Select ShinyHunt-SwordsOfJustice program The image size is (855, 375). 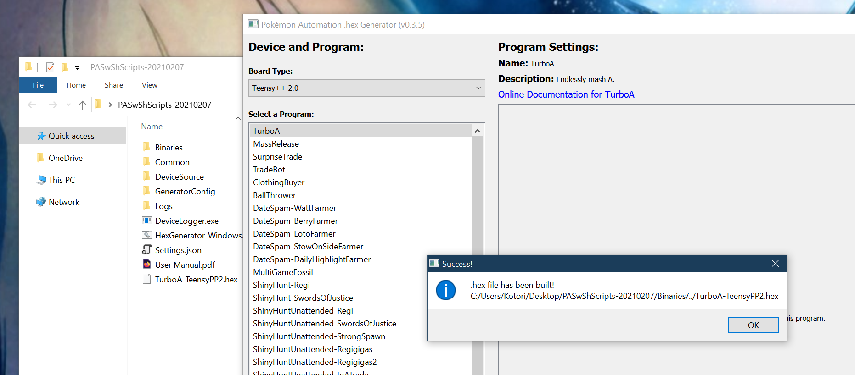(339, 298)
